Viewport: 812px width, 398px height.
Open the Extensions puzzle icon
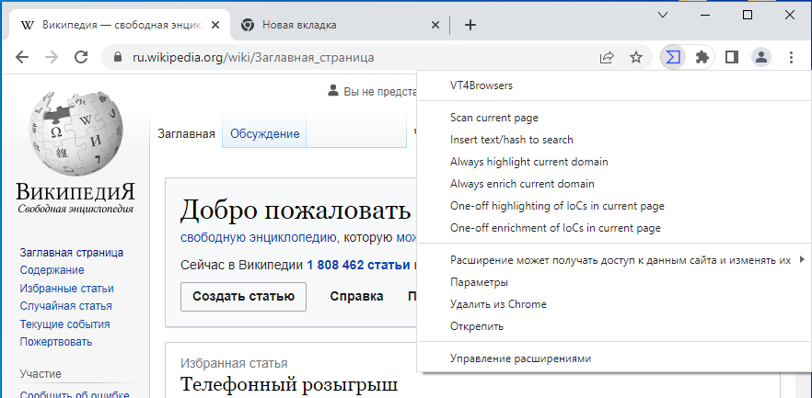702,57
